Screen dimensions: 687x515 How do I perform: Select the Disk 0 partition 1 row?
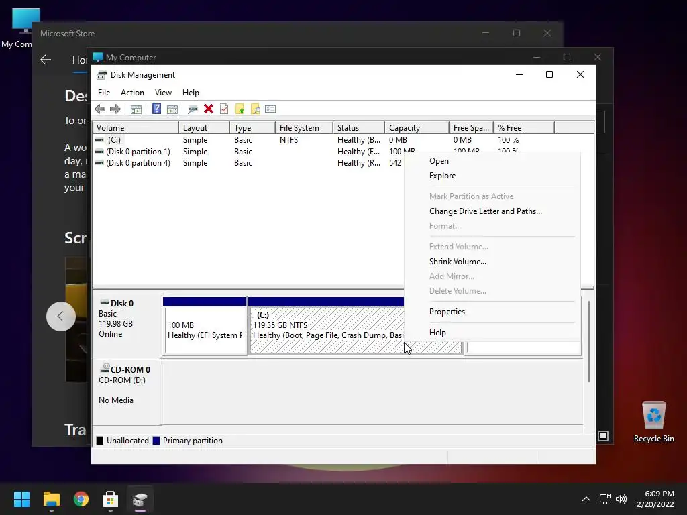coord(248,152)
